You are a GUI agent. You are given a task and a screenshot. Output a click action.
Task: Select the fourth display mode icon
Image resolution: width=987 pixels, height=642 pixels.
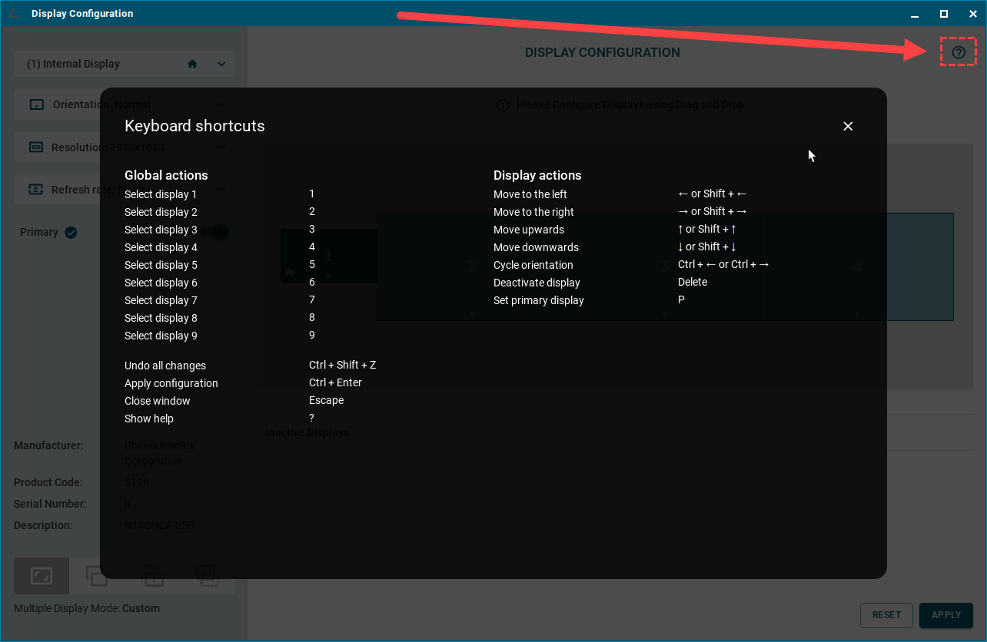207,576
